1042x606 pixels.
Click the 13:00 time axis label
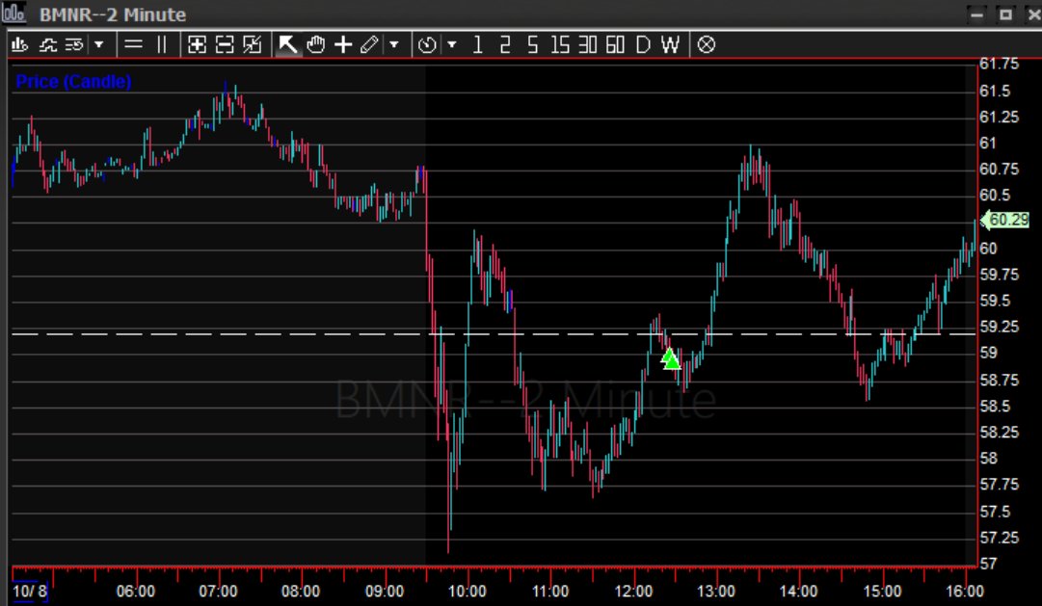[715, 591]
